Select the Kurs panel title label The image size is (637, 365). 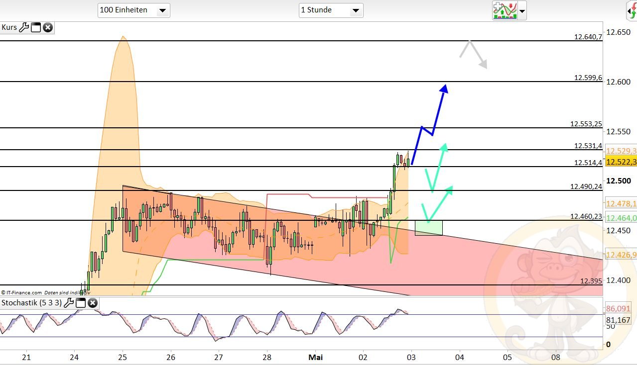coord(9,27)
